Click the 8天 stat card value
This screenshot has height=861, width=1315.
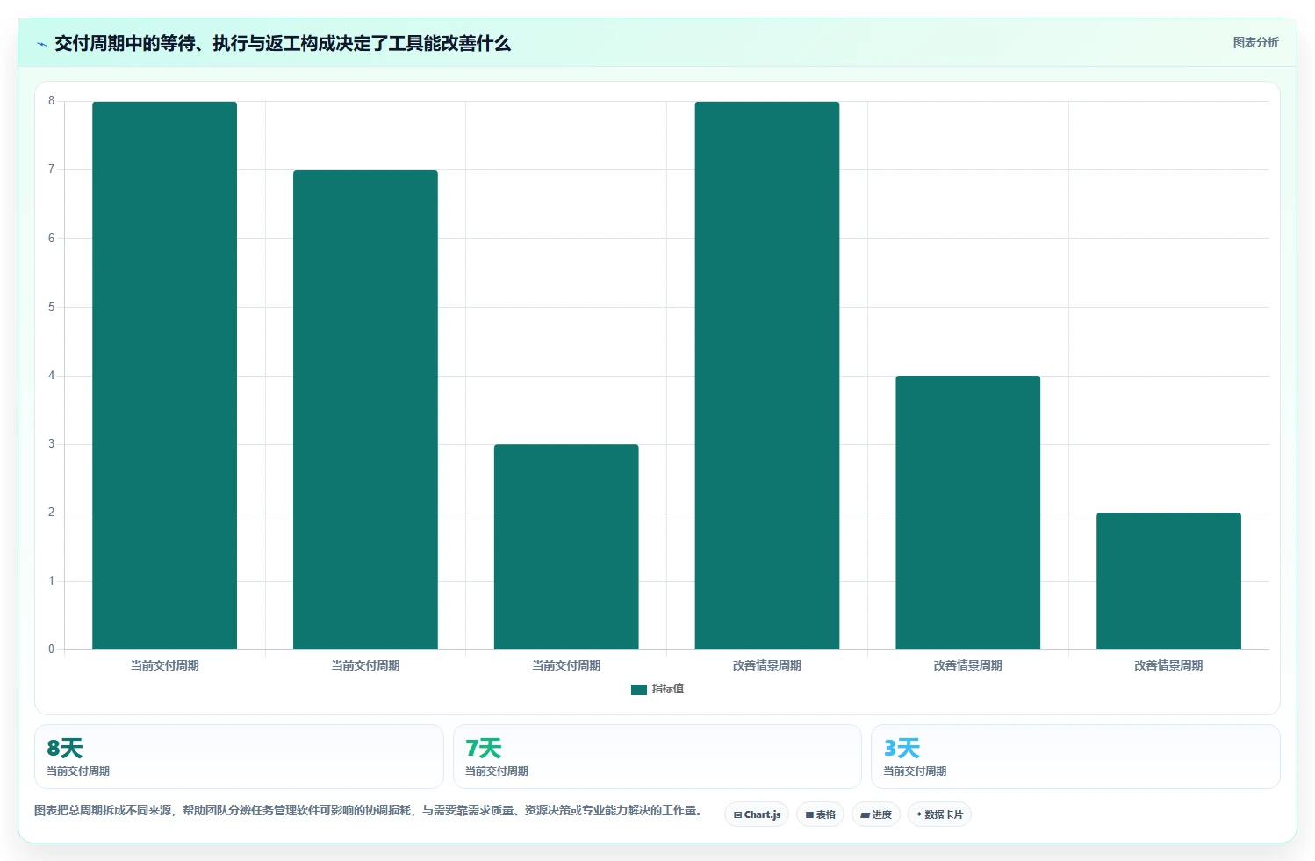pos(65,749)
